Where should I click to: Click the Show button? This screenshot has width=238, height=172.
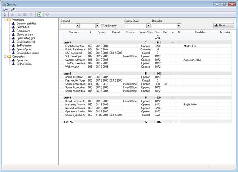tap(223, 26)
